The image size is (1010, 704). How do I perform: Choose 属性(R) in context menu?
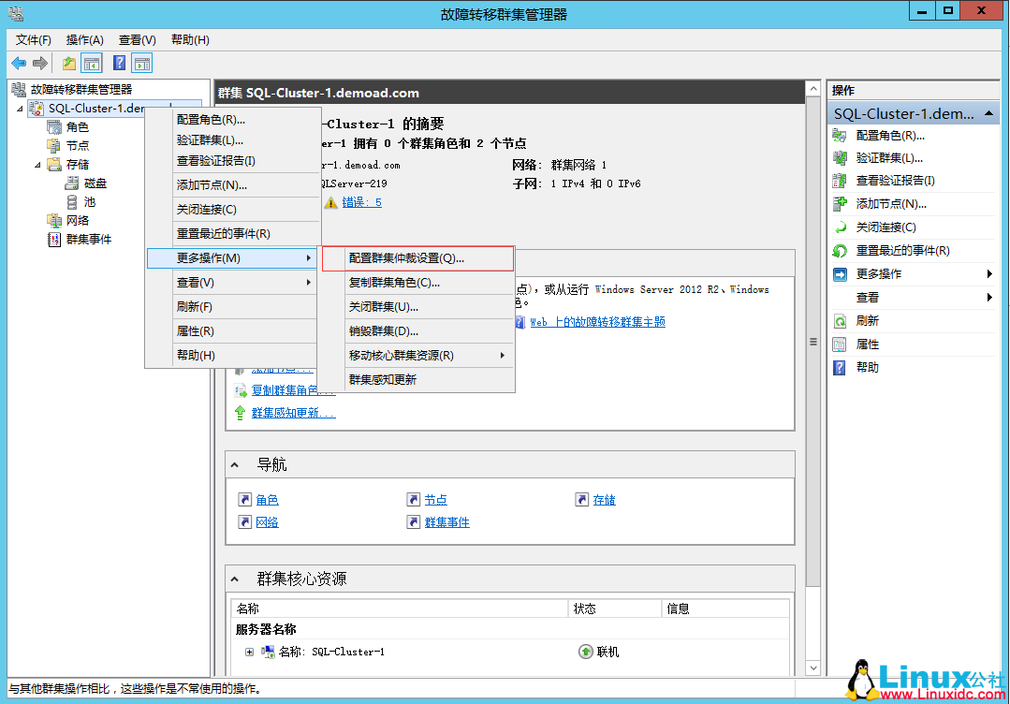click(x=232, y=331)
